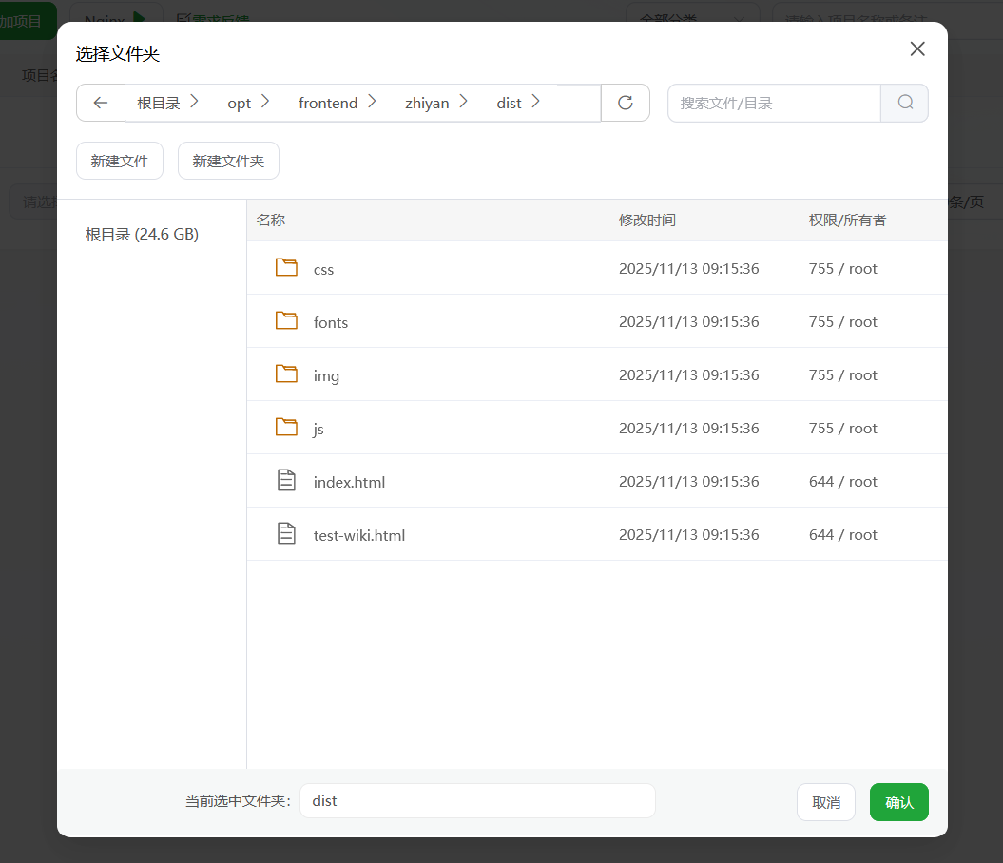This screenshot has width=1003, height=863.
Task: Navigate to 根目录 in breadcrumb path
Action: [x=158, y=103]
